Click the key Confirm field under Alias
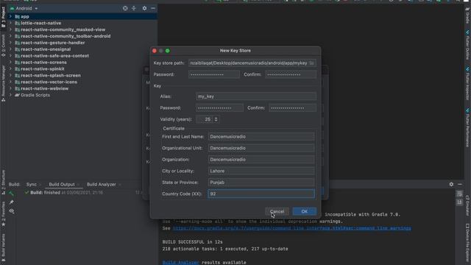The image size is (471, 265). pyautogui.click(x=293, y=108)
